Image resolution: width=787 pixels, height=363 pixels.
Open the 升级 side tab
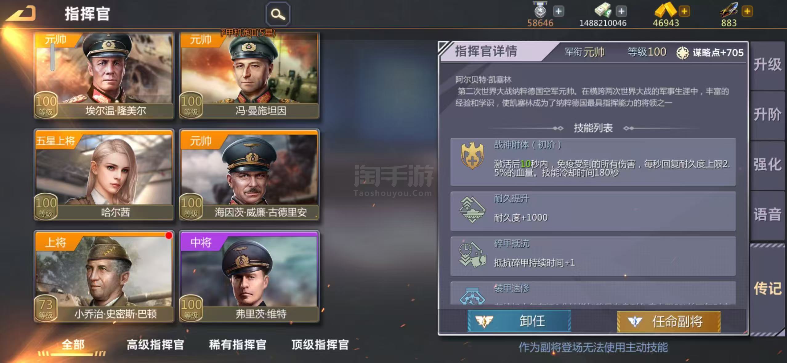pyautogui.click(x=767, y=65)
